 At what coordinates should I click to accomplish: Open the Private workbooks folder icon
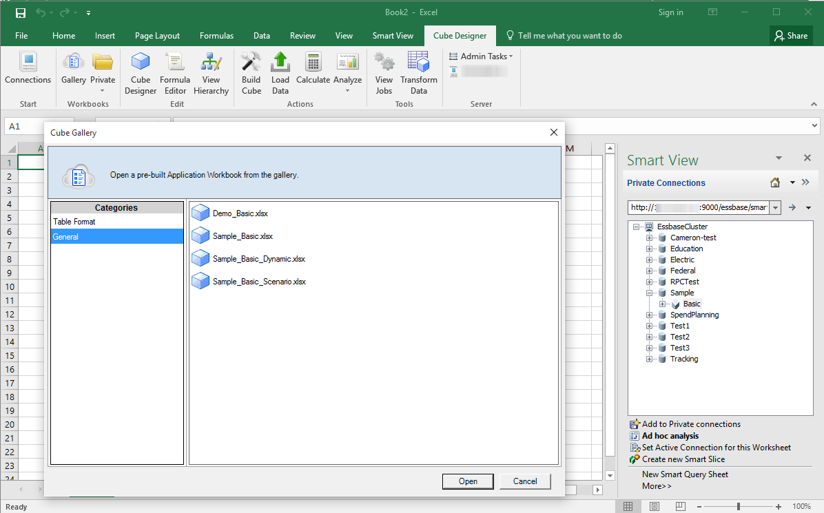(x=103, y=72)
